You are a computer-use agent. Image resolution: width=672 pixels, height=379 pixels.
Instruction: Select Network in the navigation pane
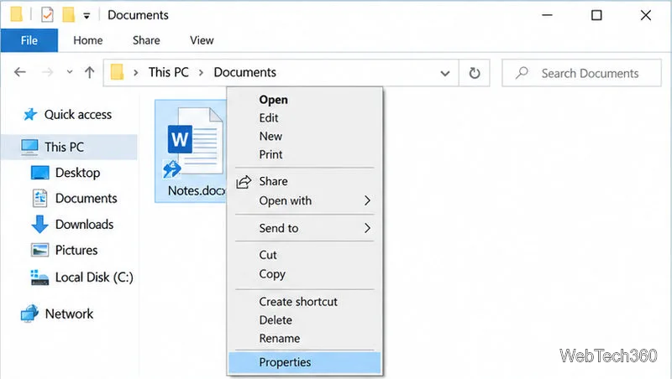[69, 314]
